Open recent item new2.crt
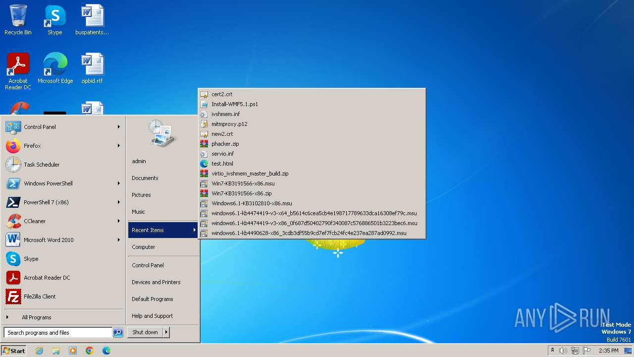 [x=312, y=134]
